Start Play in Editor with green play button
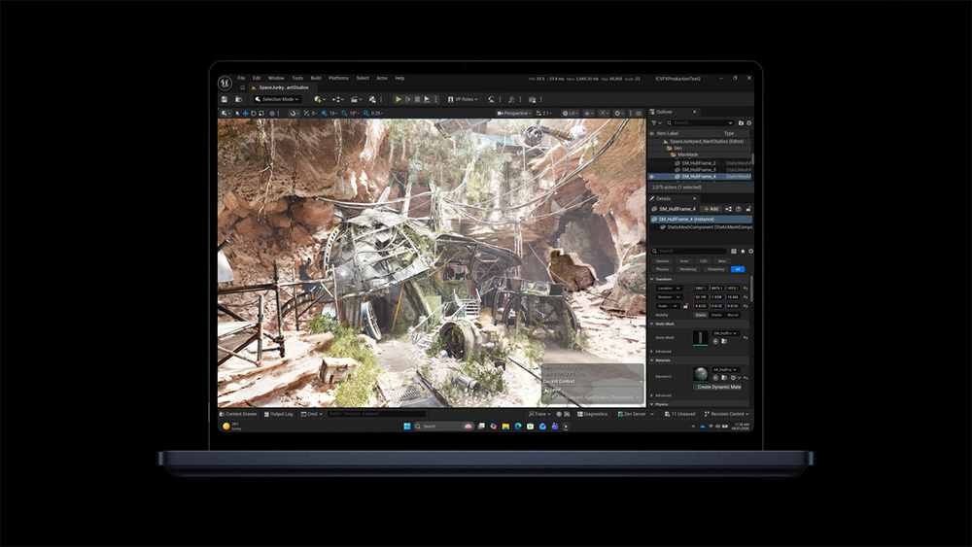Image resolution: width=972 pixels, height=547 pixels. (398, 99)
